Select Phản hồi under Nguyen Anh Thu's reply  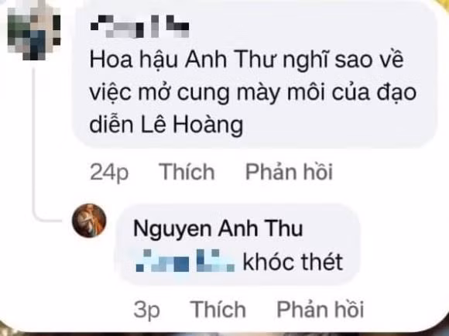(320, 310)
